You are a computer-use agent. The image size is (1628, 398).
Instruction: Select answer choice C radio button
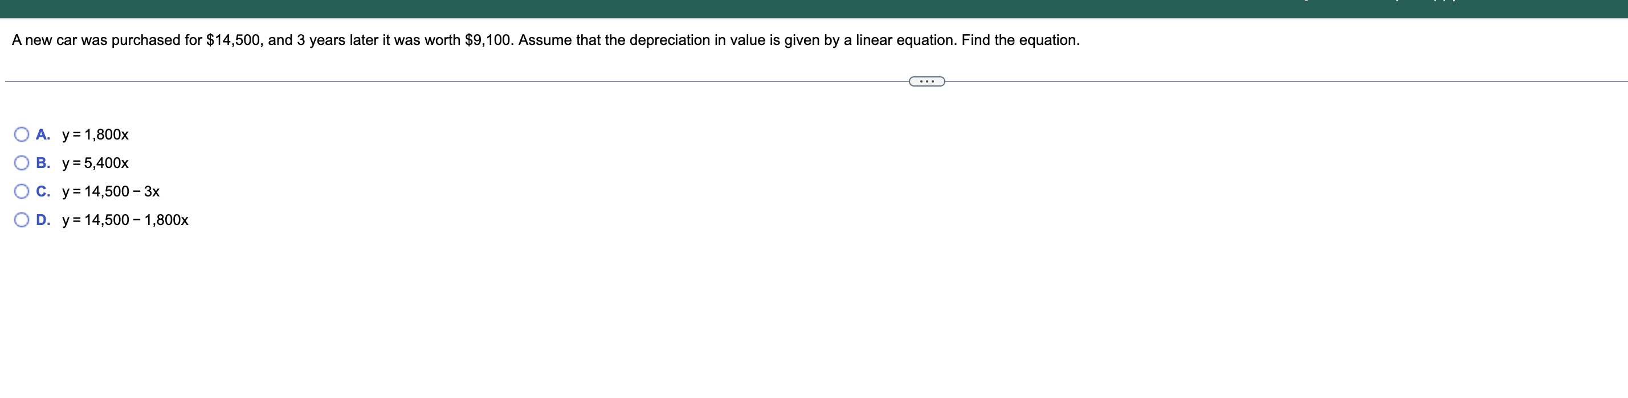tap(21, 191)
